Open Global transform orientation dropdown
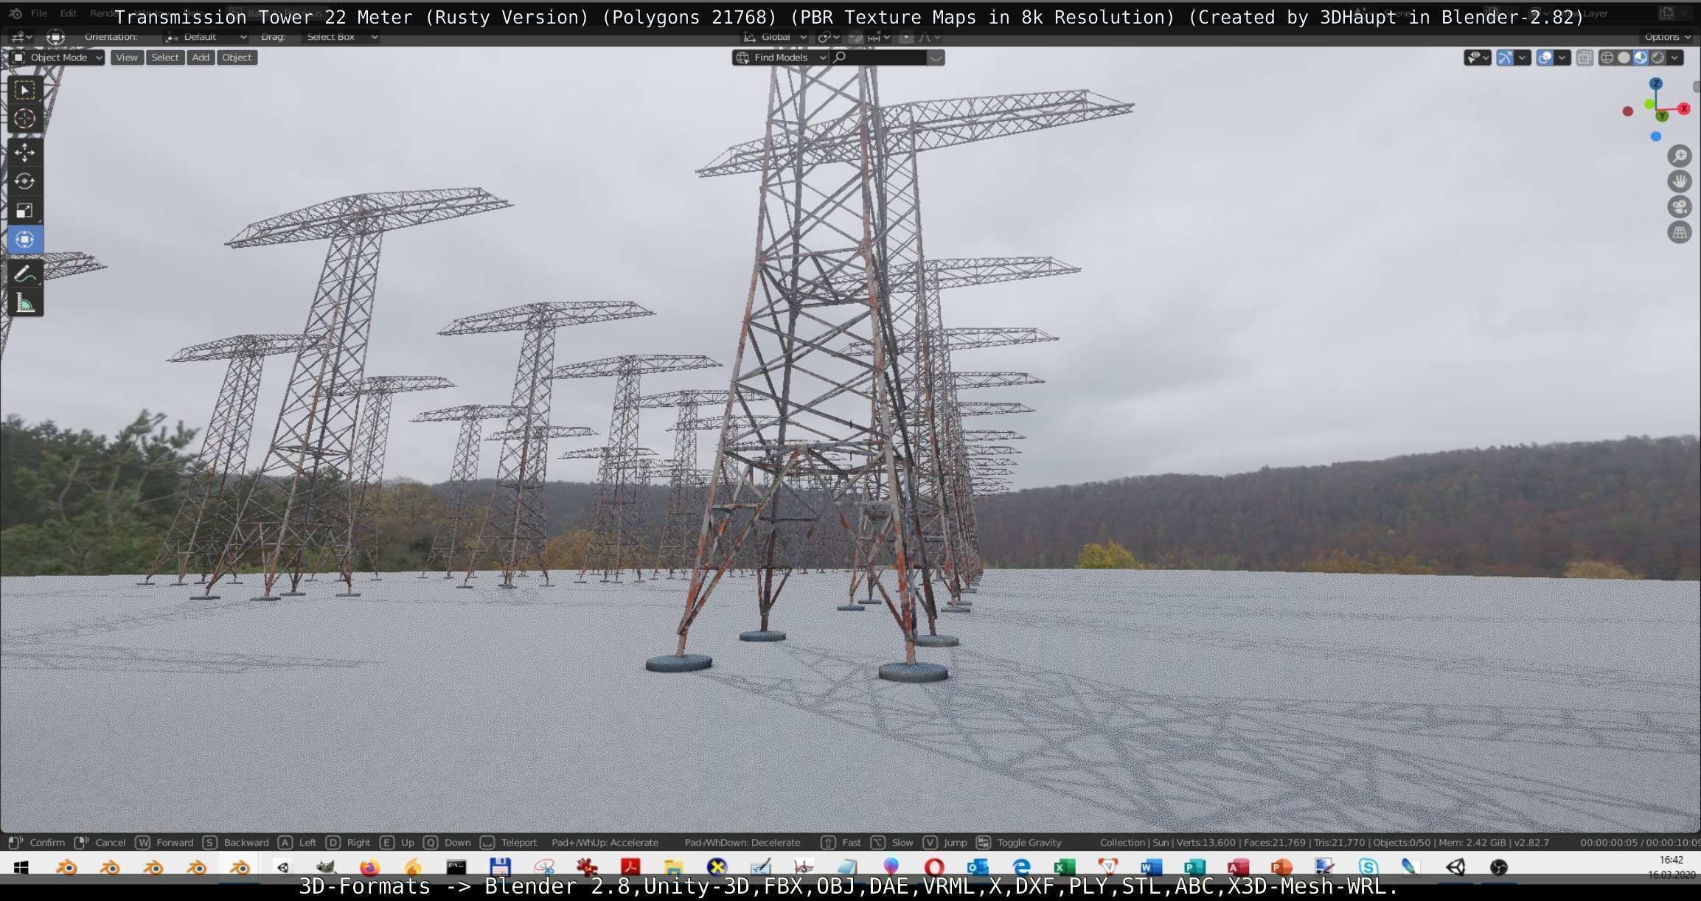The width and height of the screenshot is (1701, 901). click(774, 37)
